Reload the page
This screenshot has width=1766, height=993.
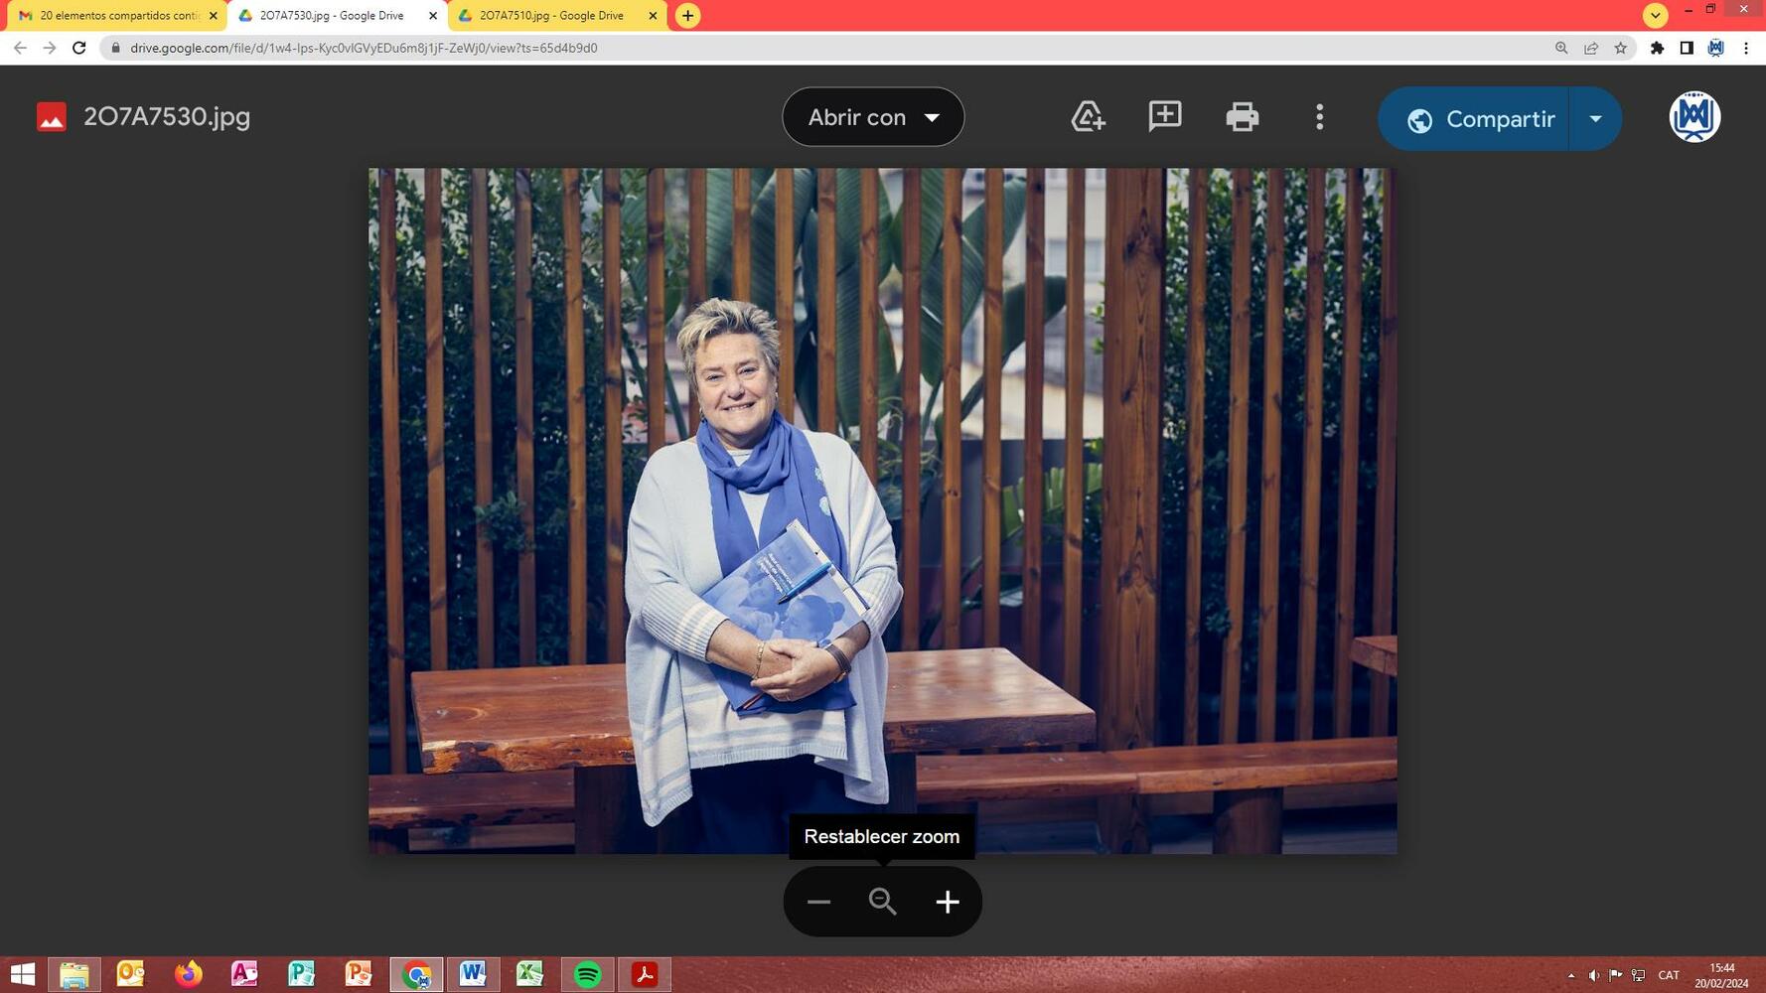[79, 48]
